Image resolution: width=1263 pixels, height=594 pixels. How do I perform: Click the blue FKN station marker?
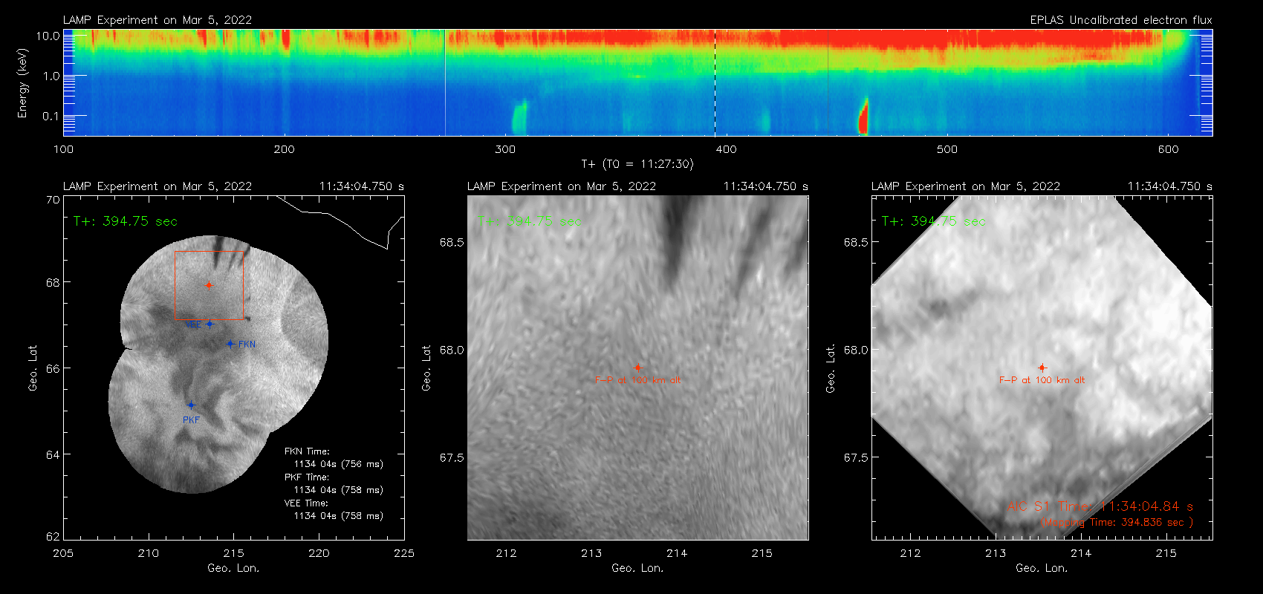tap(230, 344)
